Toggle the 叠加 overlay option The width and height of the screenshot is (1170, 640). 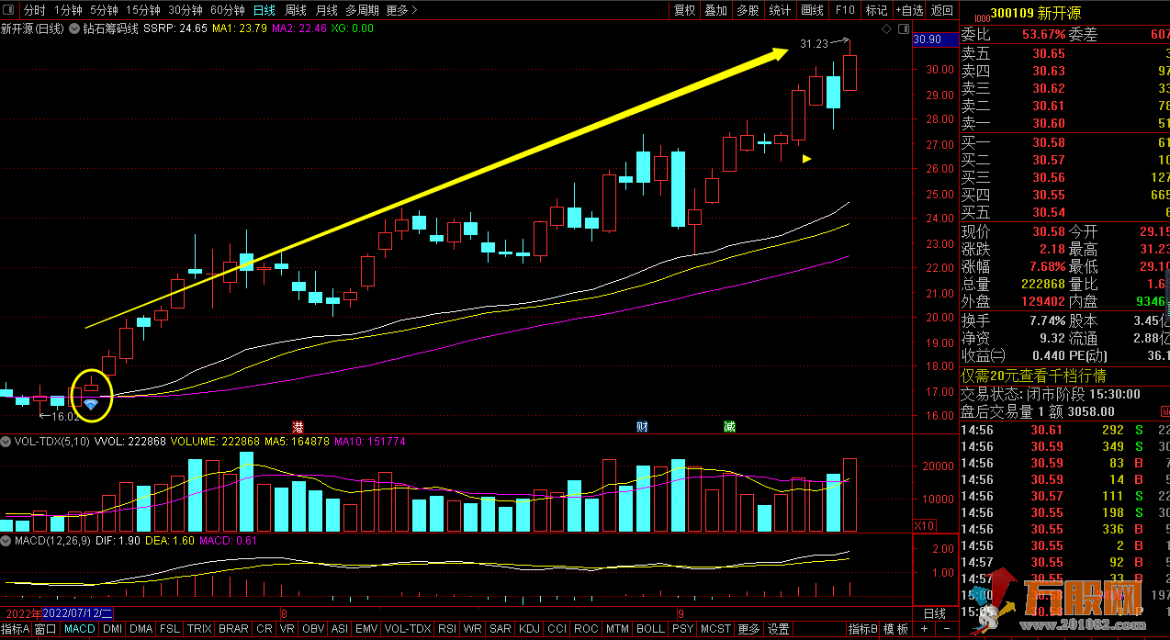(715, 10)
